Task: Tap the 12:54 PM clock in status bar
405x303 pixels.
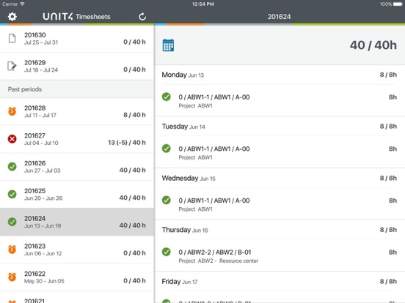Action: tap(203, 4)
